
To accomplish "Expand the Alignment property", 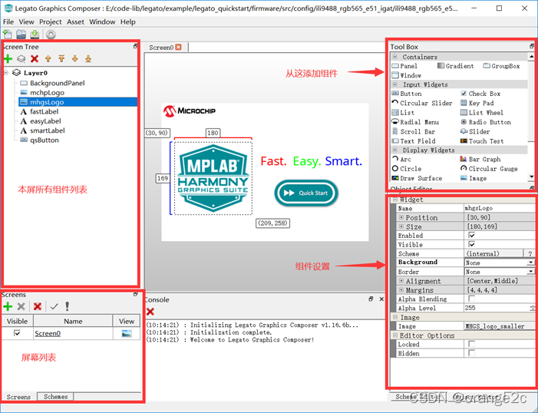I will (x=401, y=281).
